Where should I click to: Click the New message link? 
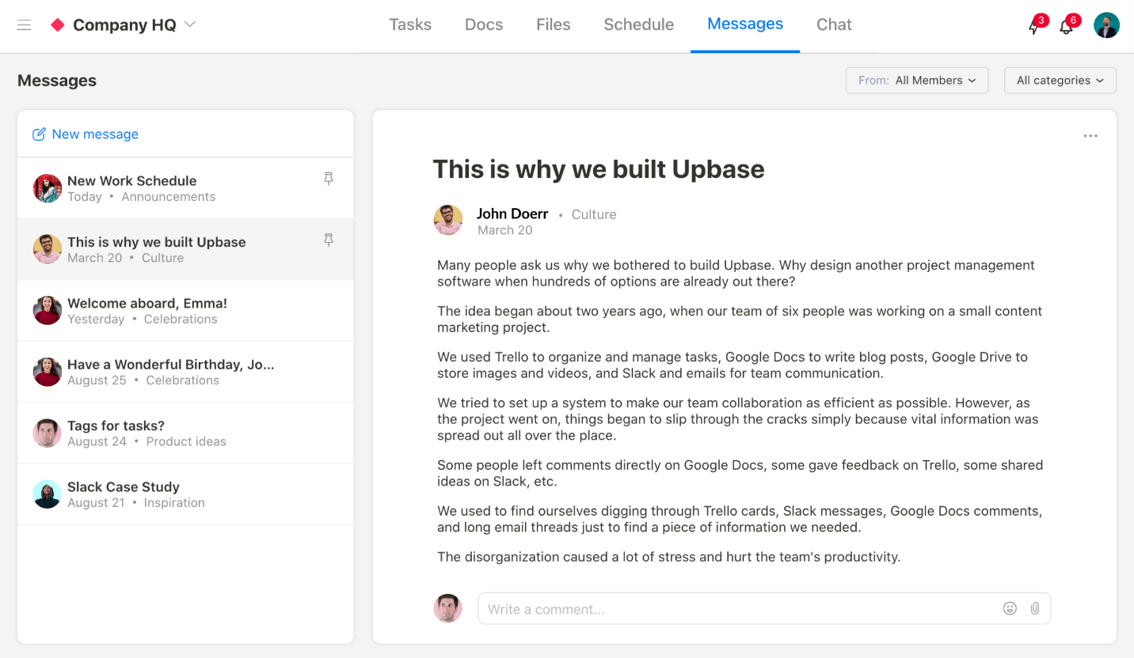pos(95,134)
